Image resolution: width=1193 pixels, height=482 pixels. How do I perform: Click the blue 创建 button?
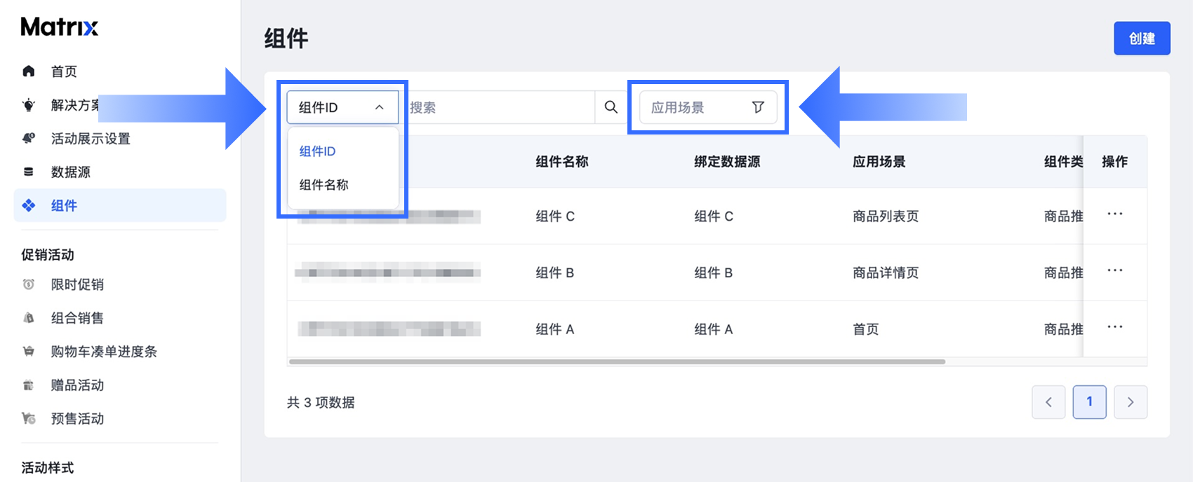(1142, 39)
